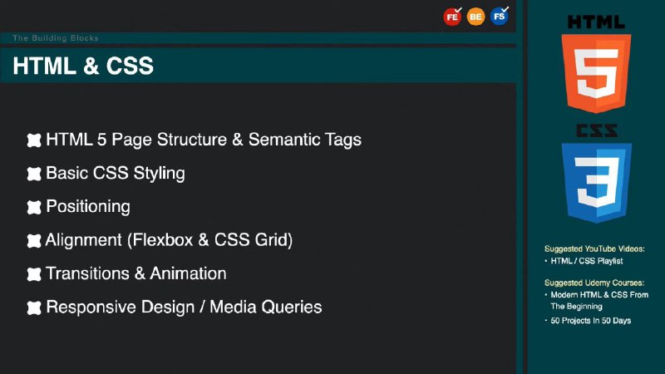Click the orange BE badge icon
The height and width of the screenshot is (374, 665).
pyautogui.click(x=475, y=17)
